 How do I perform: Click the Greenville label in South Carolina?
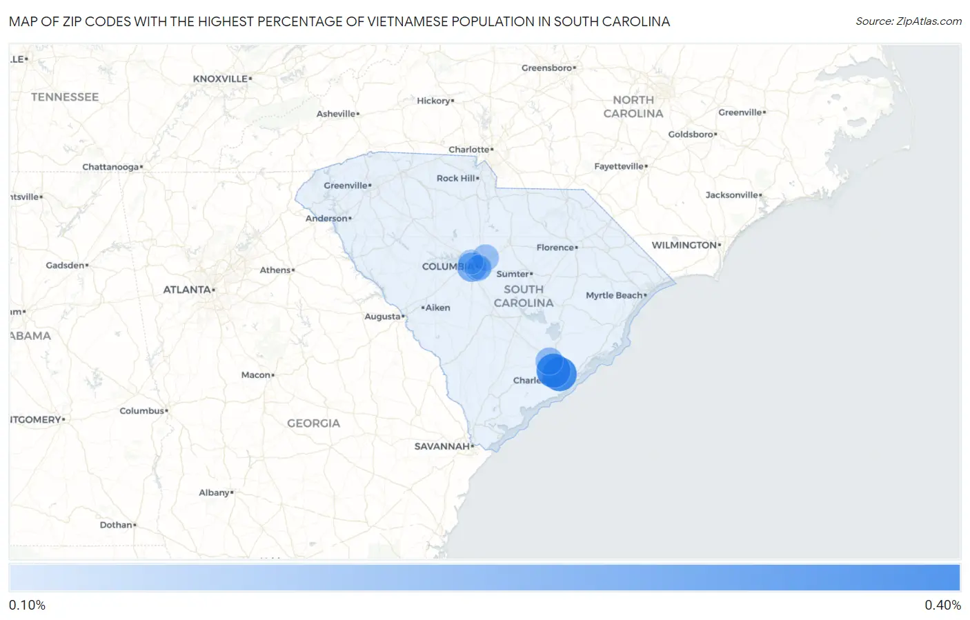coord(346,186)
